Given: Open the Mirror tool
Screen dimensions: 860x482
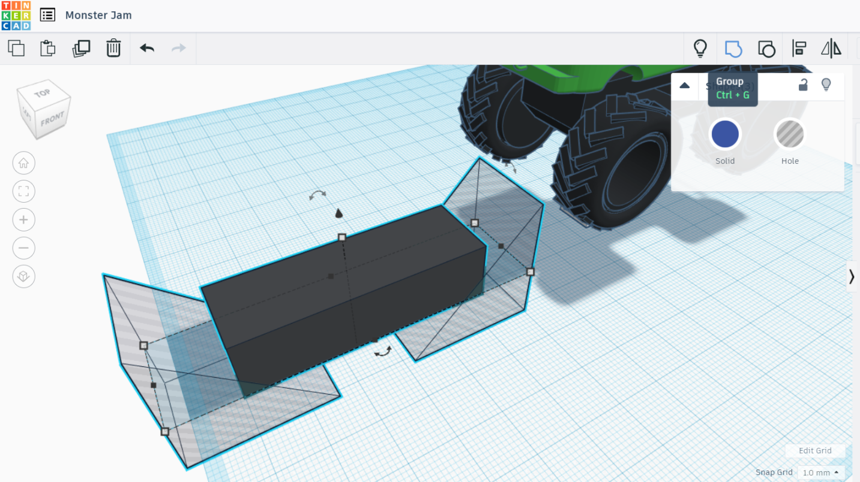Looking at the screenshot, I should point(831,48).
